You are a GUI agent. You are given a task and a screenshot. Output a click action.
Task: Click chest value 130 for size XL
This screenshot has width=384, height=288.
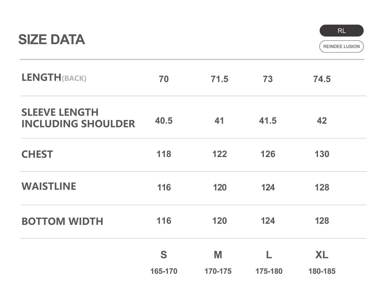tap(322, 154)
